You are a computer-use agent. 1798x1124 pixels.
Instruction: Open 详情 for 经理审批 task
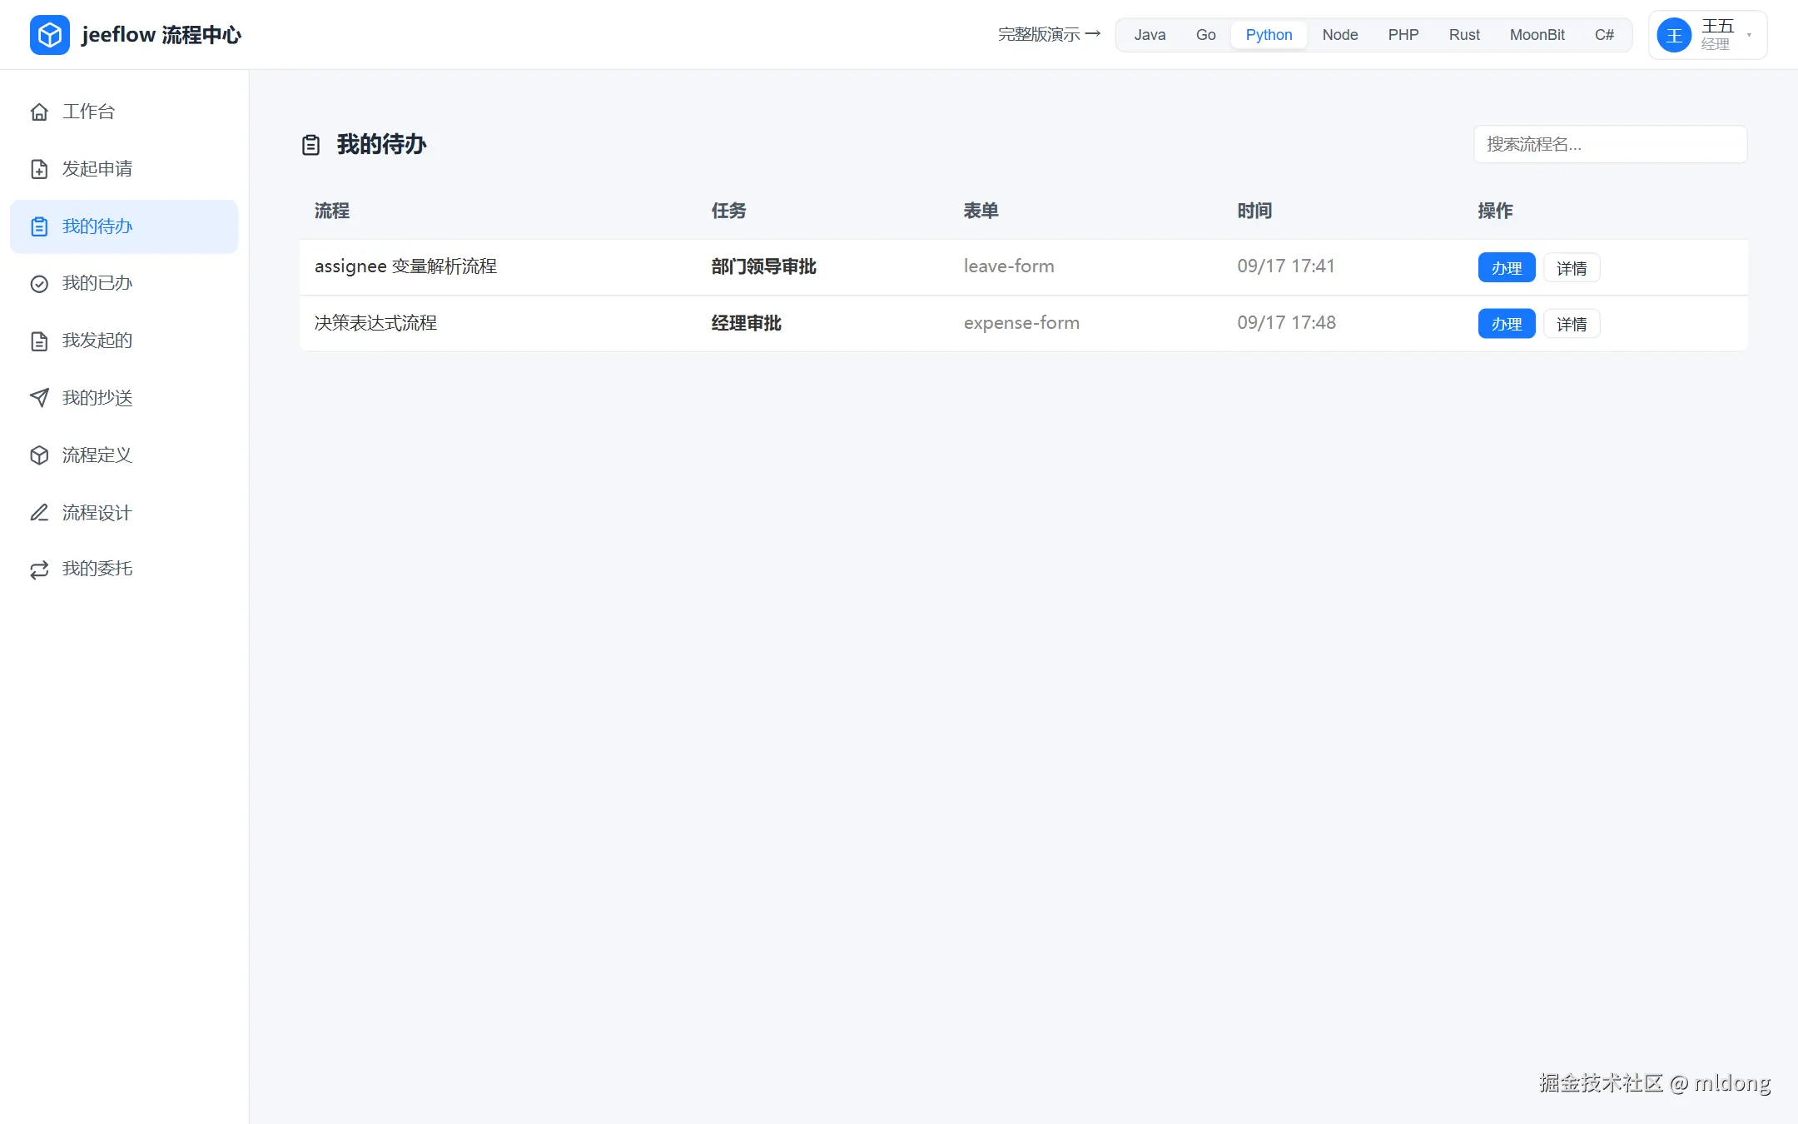[1572, 324]
